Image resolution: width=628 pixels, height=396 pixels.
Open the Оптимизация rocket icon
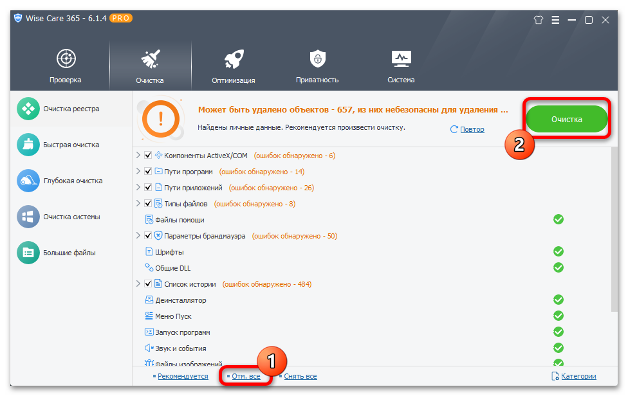click(234, 59)
